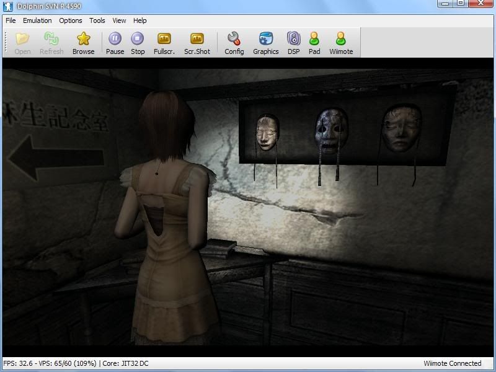
Task: Open Config settings wrench icon
Action: pyautogui.click(x=234, y=43)
